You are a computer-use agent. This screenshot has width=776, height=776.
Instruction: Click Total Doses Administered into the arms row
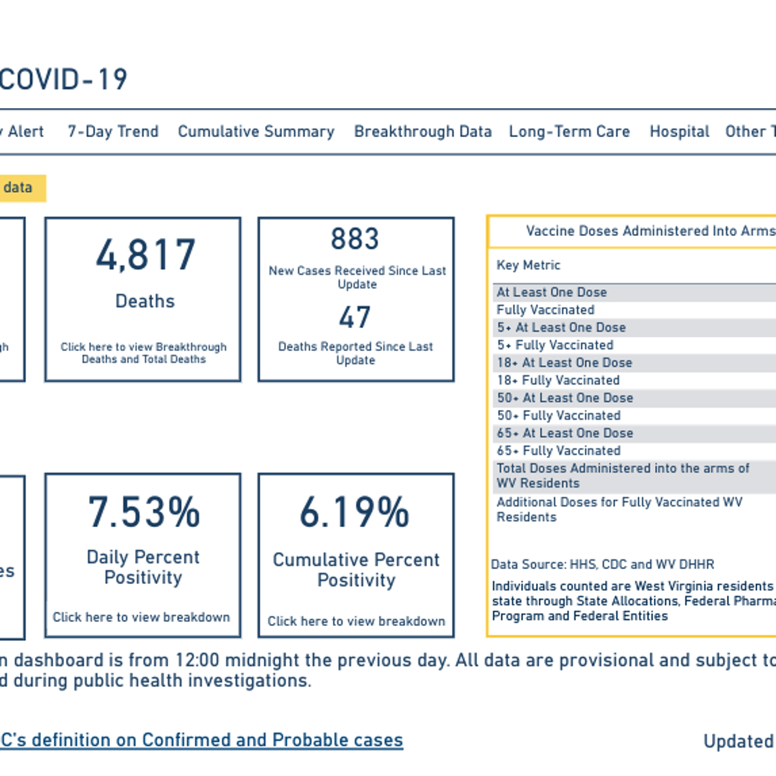622,476
